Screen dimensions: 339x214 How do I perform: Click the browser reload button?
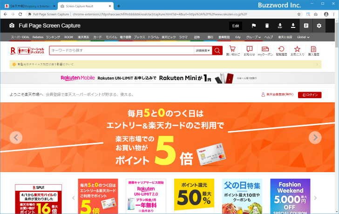20,14
